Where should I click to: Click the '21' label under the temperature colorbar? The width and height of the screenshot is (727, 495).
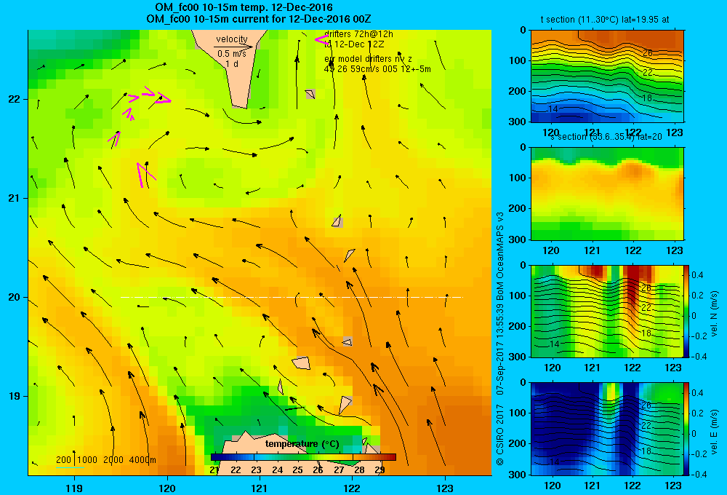point(214,470)
